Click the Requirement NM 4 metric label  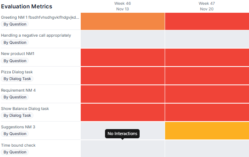pos(18,90)
